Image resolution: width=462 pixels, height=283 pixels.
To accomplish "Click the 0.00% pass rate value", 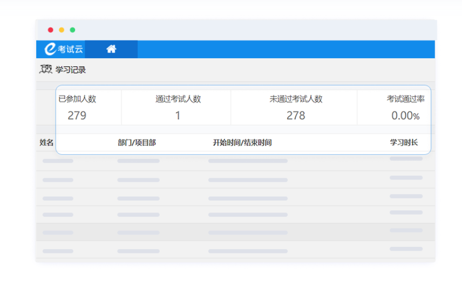I will pos(405,115).
